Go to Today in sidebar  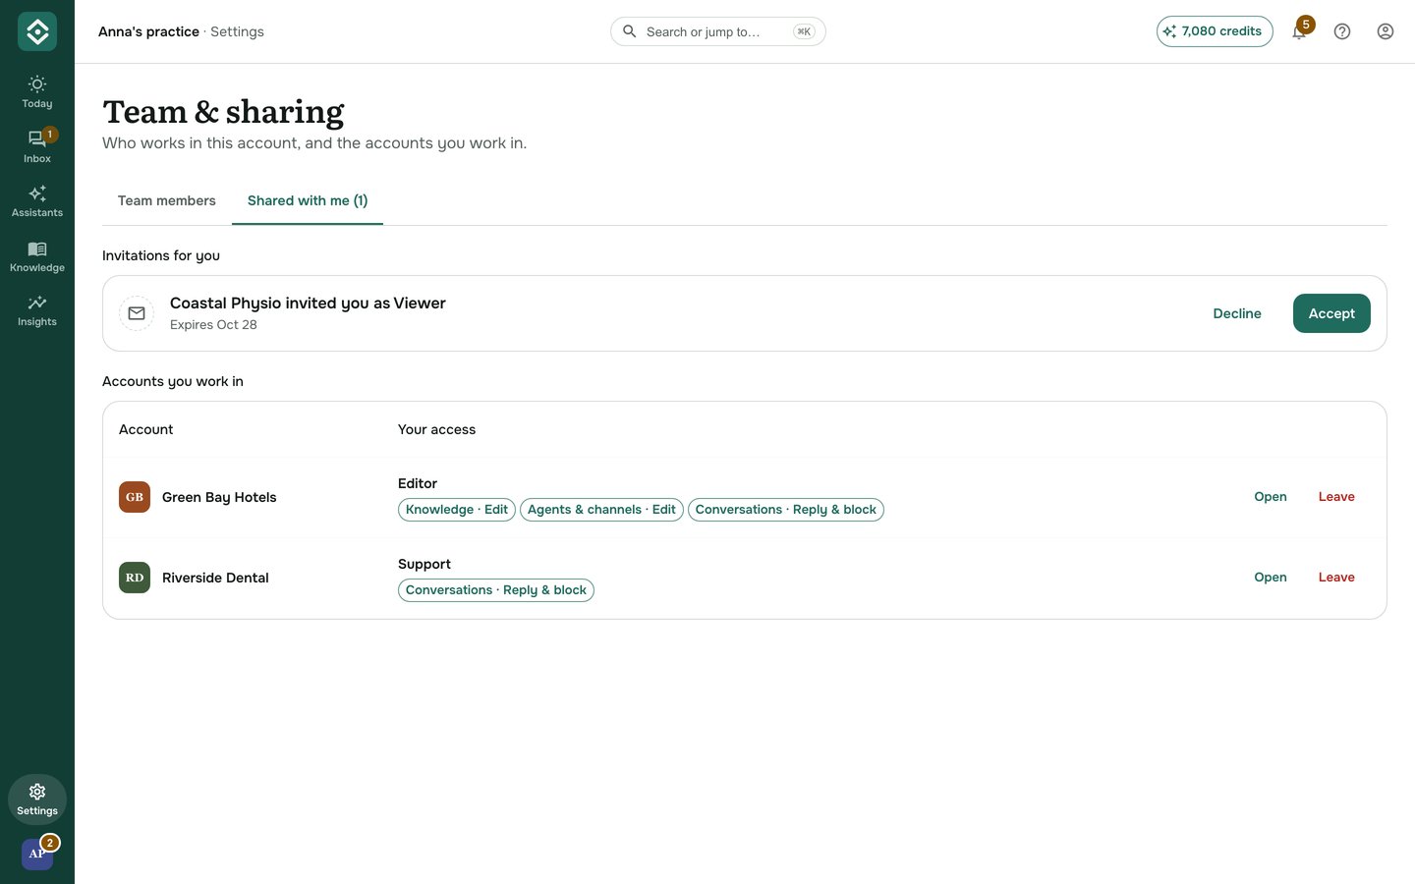[x=37, y=91]
